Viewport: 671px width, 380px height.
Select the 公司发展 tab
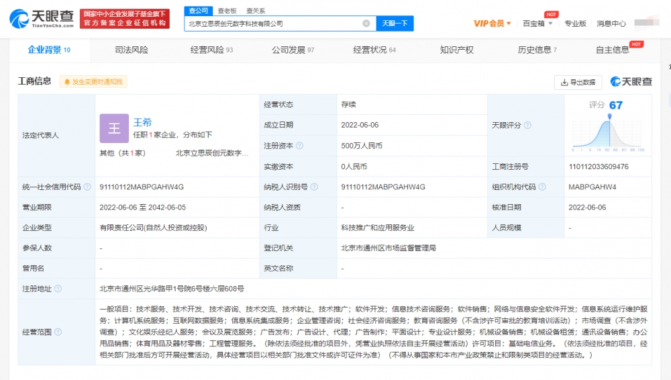coord(293,50)
